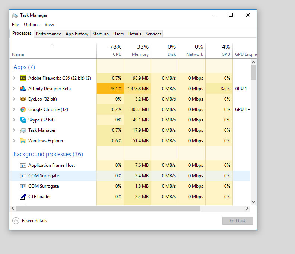The width and height of the screenshot is (295, 254).
Task: Click the Task Manager title bar icon
Action: click(15, 15)
